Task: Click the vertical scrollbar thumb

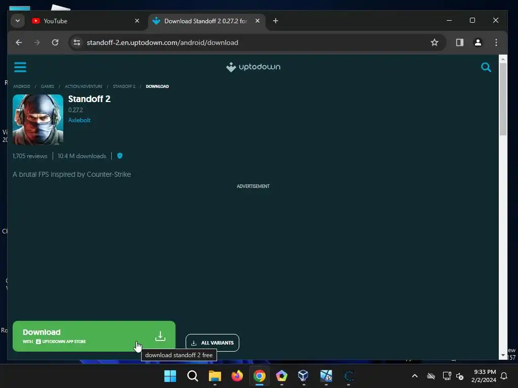Action: [x=503, y=99]
